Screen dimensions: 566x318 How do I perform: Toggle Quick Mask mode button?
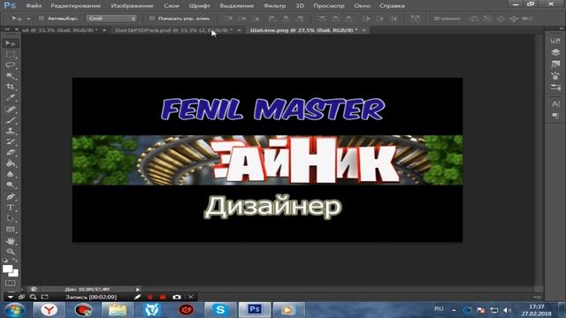tap(11, 283)
